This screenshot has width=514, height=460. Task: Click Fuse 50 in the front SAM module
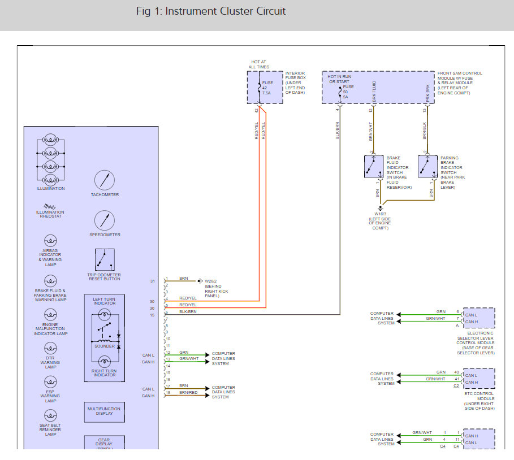point(339,90)
